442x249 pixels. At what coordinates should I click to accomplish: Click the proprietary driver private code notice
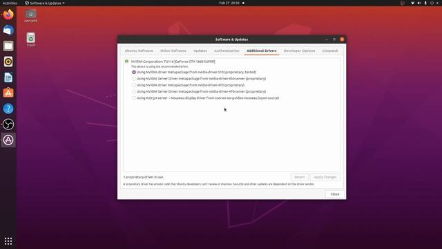(219, 184)
